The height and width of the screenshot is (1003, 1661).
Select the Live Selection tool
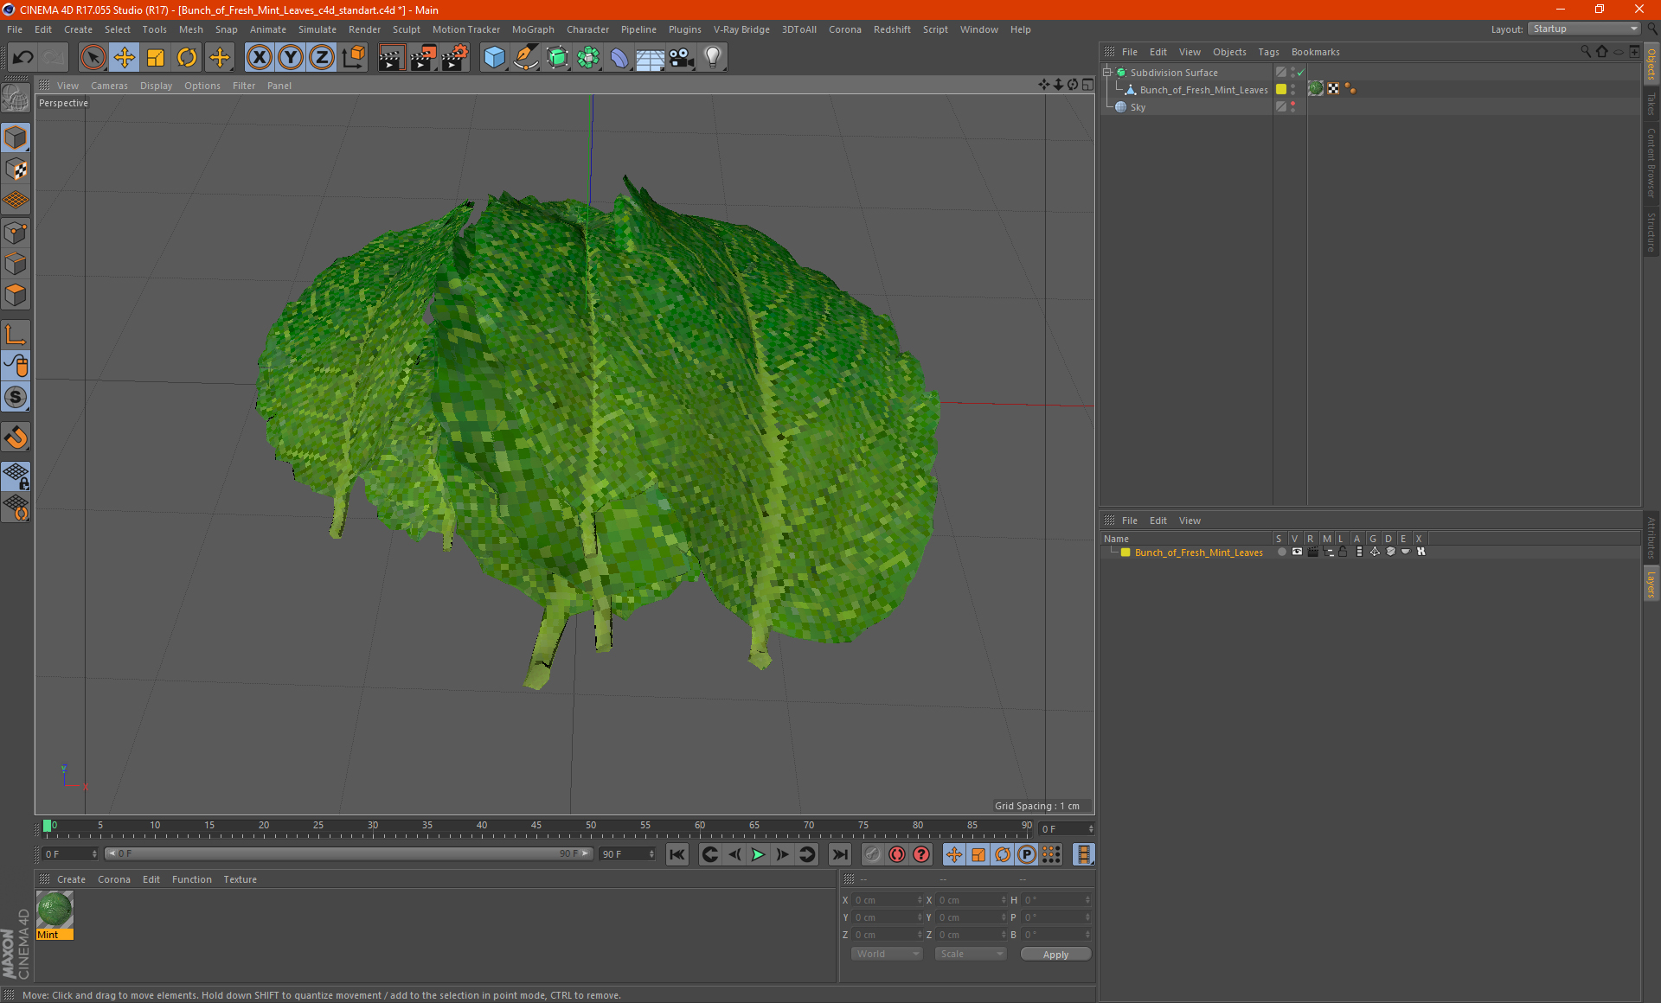pyautogui.click(x=93, y=58)
